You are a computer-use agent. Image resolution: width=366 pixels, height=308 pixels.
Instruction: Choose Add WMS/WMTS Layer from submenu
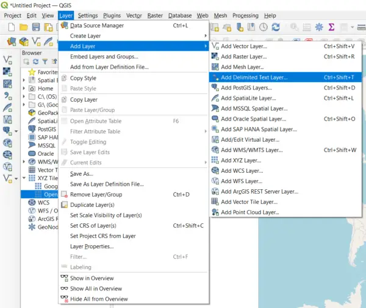pyautogui.click(x=251, y=150)
